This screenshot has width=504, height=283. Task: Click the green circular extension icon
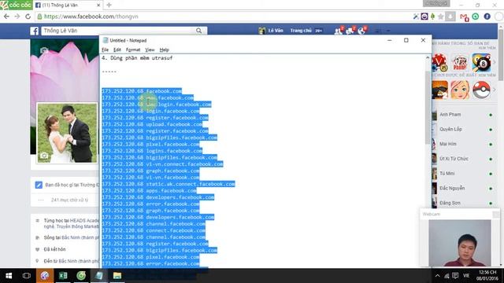476,17
